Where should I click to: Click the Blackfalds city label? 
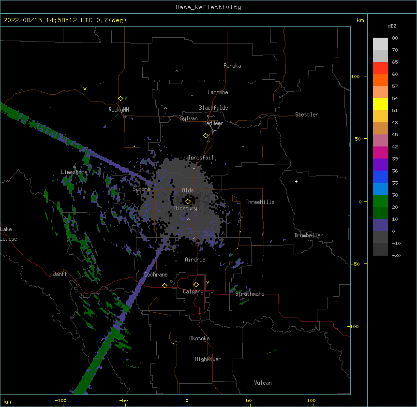pyautogui.click(x=213, y=108)
